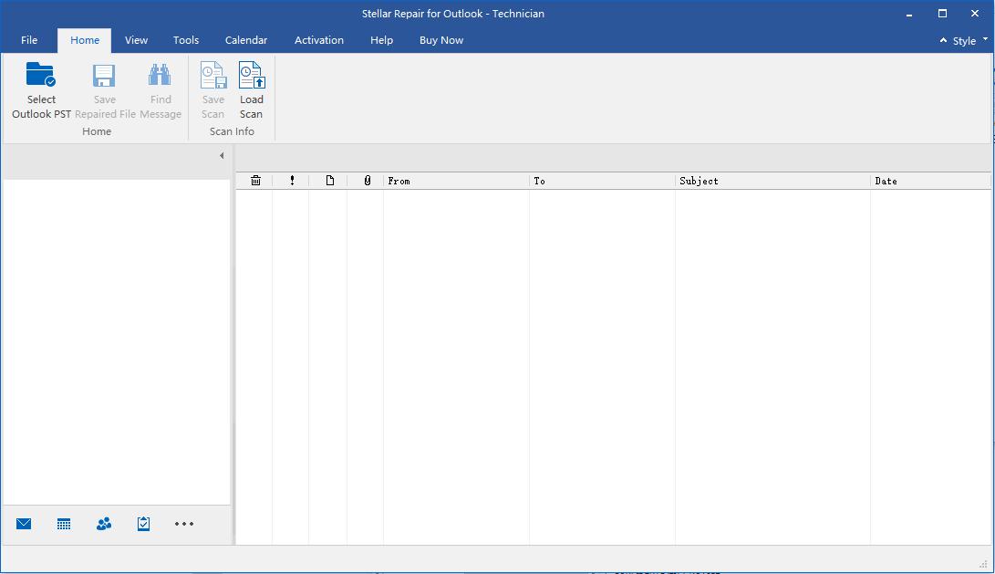This screenshot has height=574, width=995.
Task: Open the File menu
Action: coord(29,40)
